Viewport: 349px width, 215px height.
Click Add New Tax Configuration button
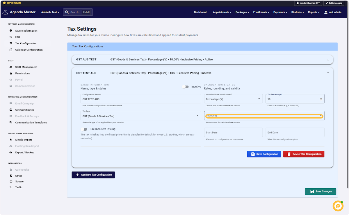(x=93, y=175)
